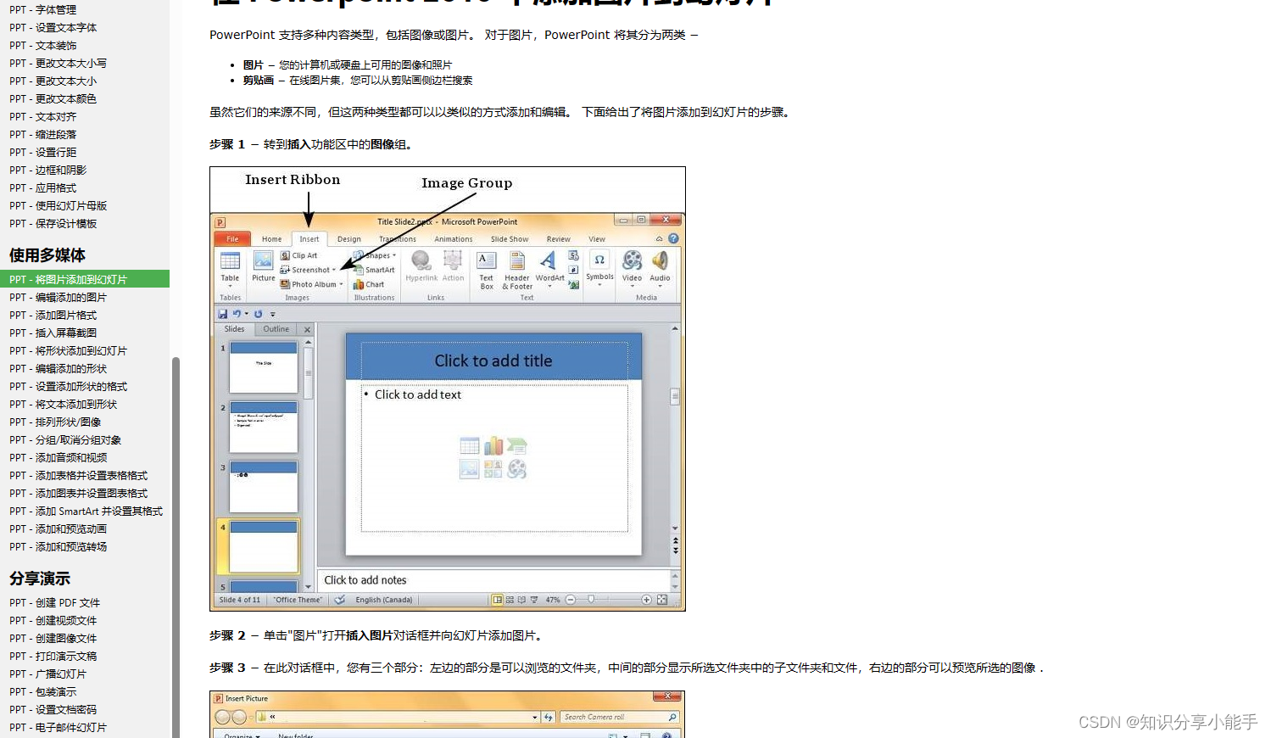Click insert chart icon in slide placeholder
This screenshot has width=1271, height=738.
click(493, 446)
